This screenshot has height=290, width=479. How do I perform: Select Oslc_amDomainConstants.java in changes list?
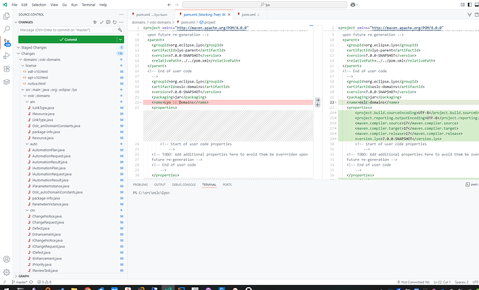pos(56,126)
